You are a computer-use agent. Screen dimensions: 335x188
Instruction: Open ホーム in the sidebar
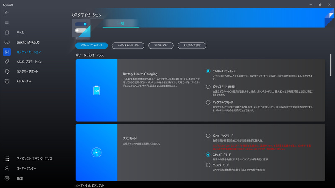20,33
